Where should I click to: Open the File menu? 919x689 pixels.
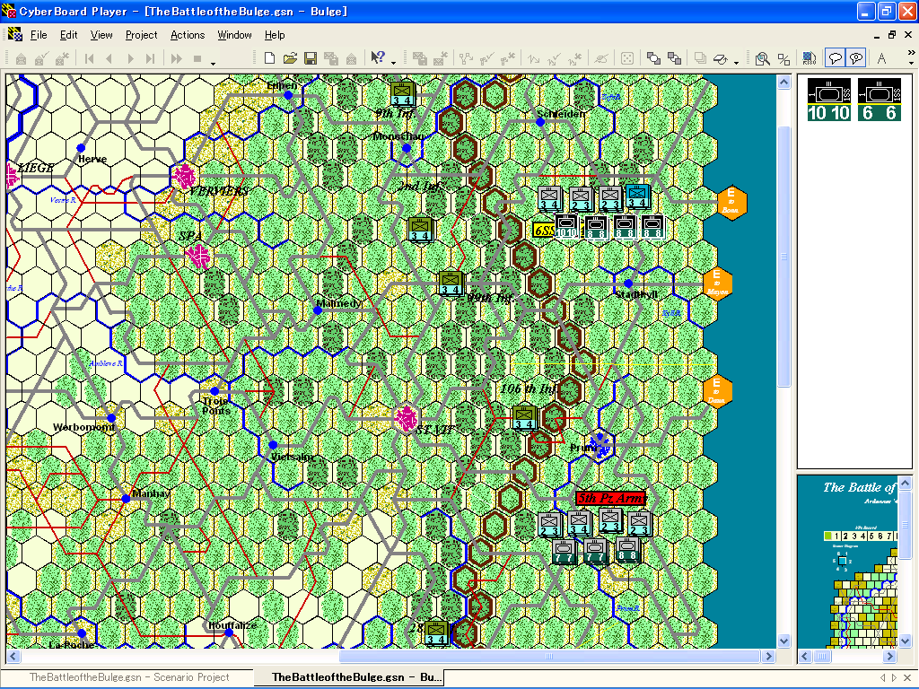(x=39, y=35)
